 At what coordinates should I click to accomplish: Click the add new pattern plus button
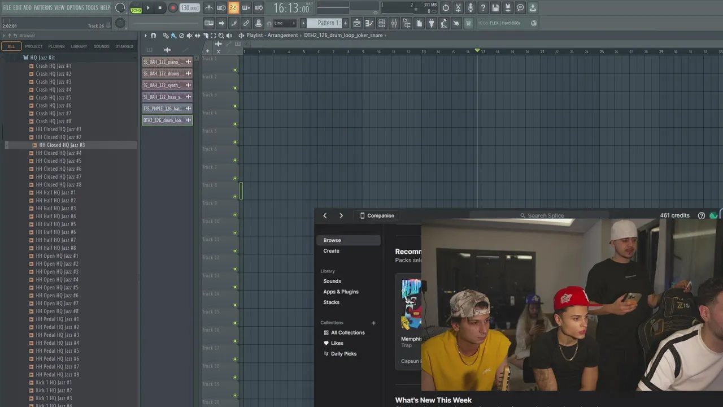tap(346, 23)
